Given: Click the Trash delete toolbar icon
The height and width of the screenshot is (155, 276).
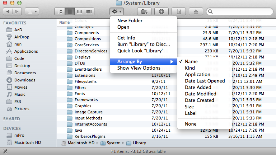Looking at the screenshot, I should [179, 11].
